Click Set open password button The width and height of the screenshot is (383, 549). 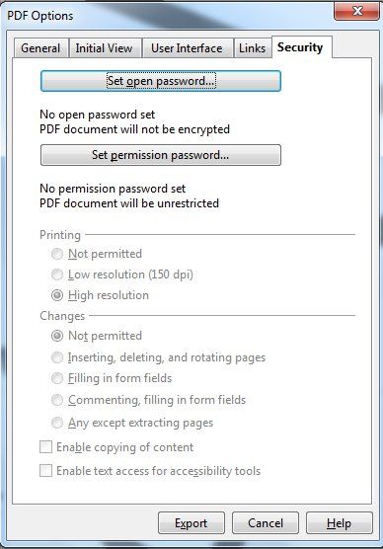coord(161,81)
